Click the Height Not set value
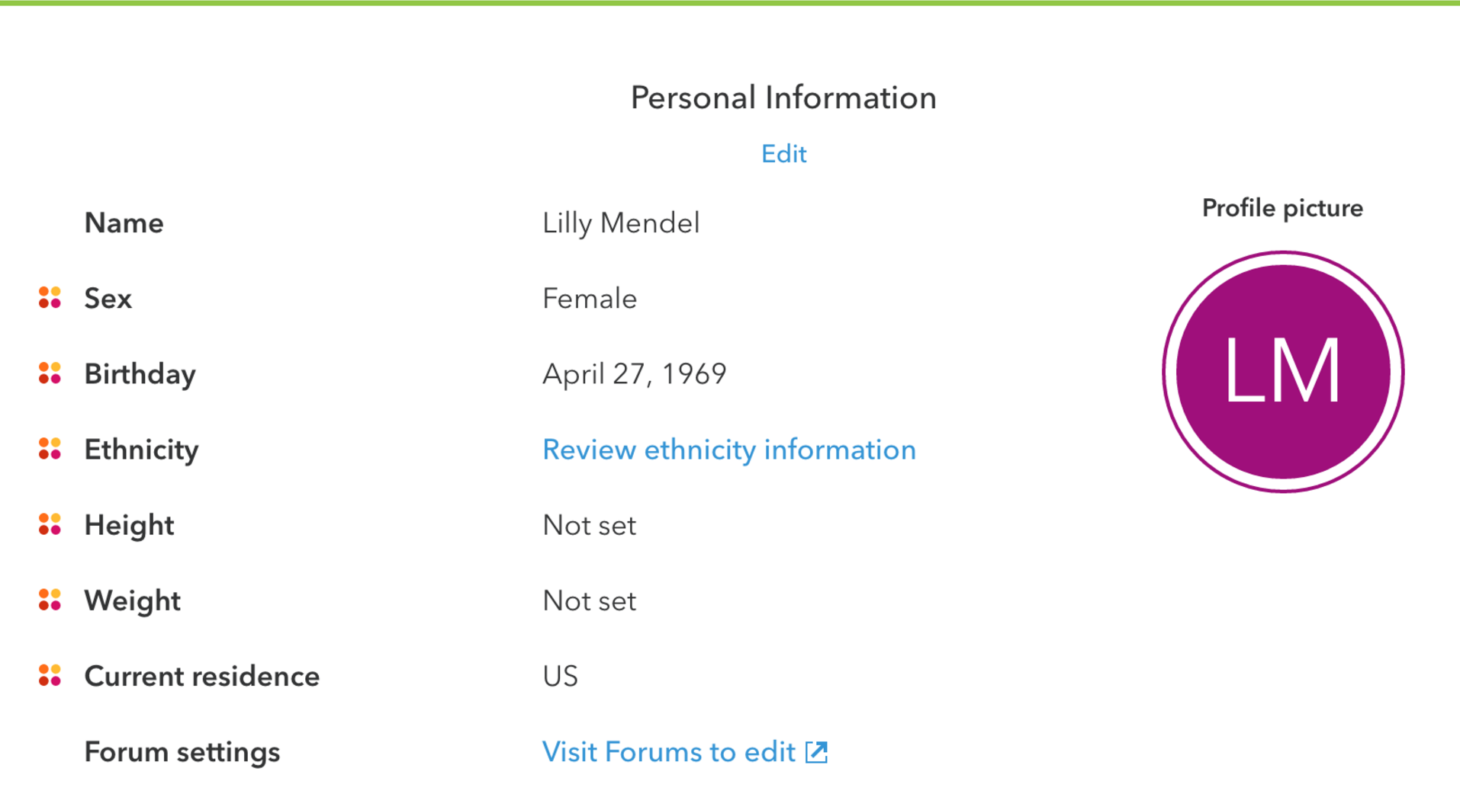Screen dimensions: 1460x794 590,525
